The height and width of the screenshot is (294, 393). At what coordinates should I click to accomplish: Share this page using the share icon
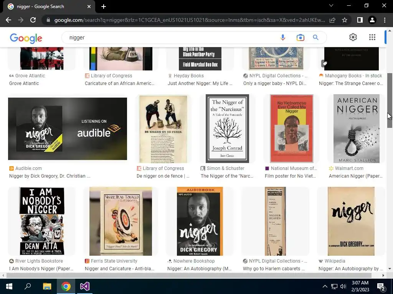(332, 20)
